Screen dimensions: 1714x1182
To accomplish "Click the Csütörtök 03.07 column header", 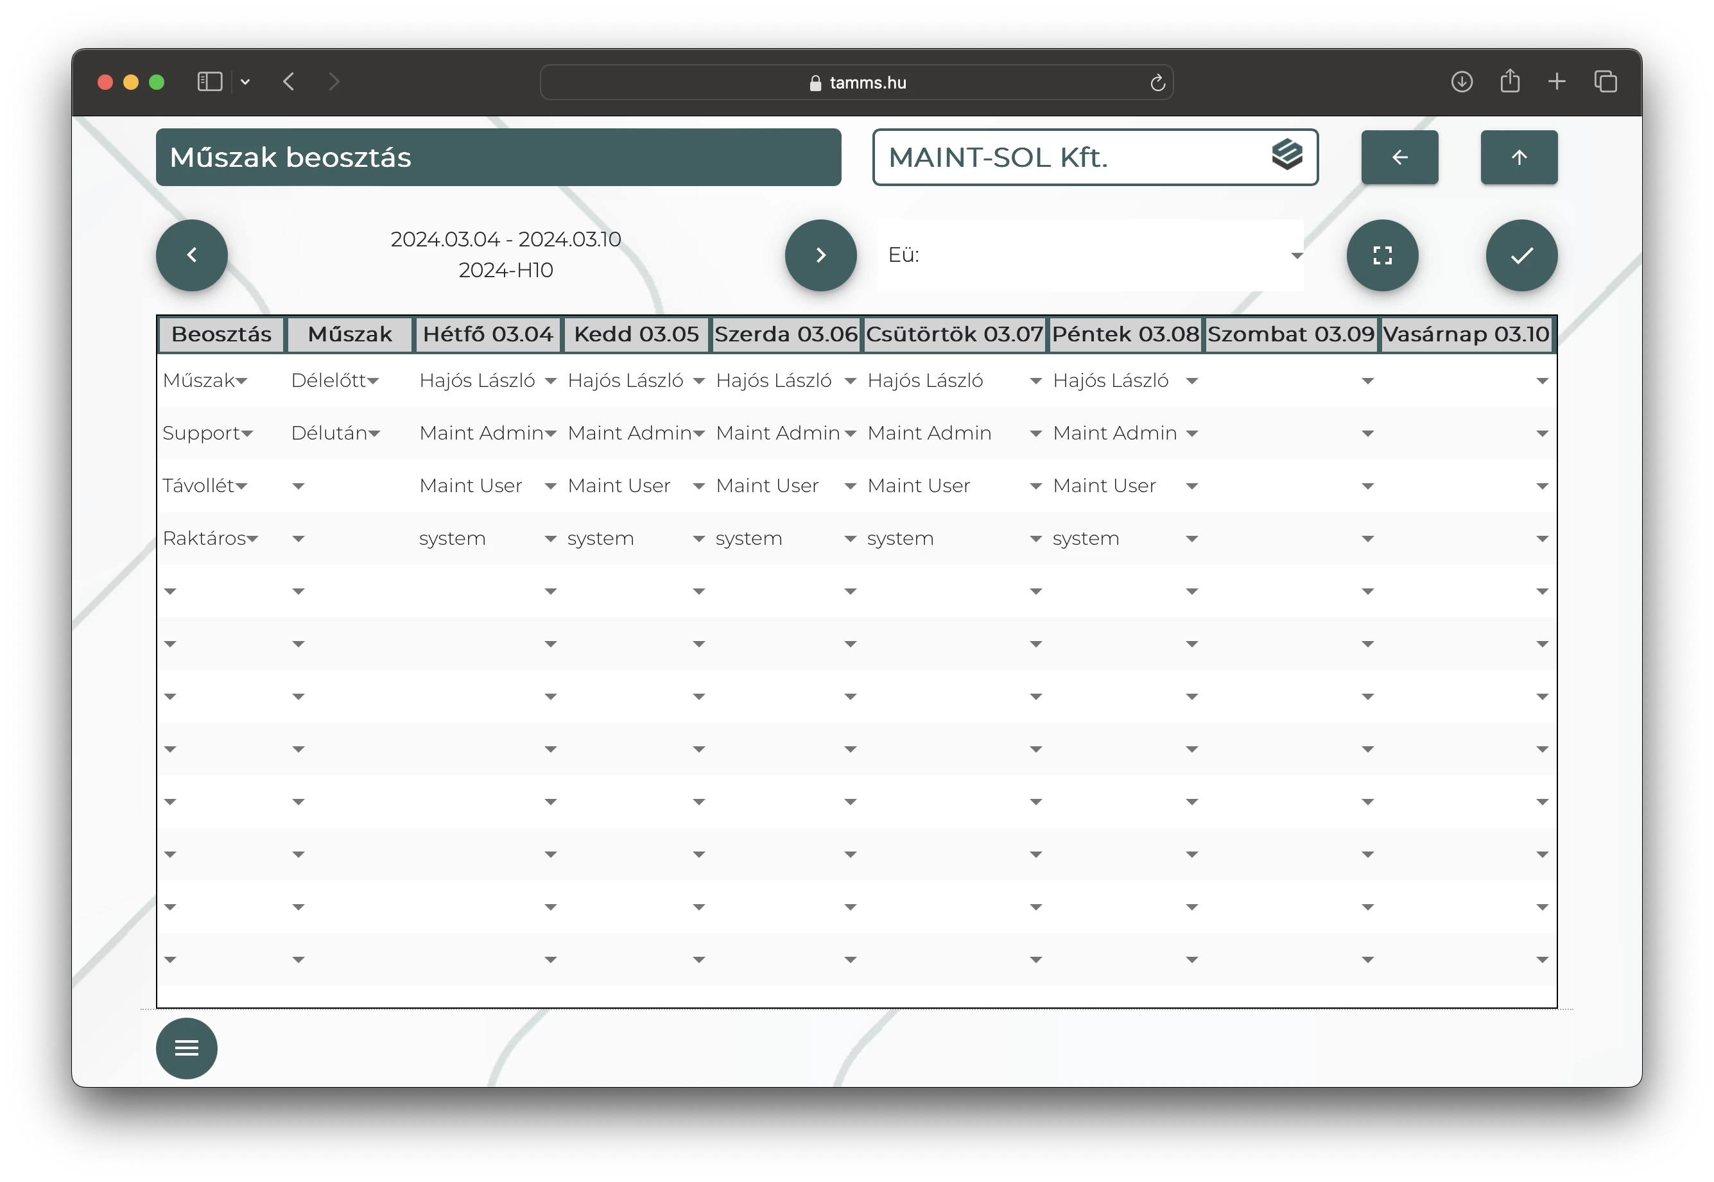I will pos(954,334).
